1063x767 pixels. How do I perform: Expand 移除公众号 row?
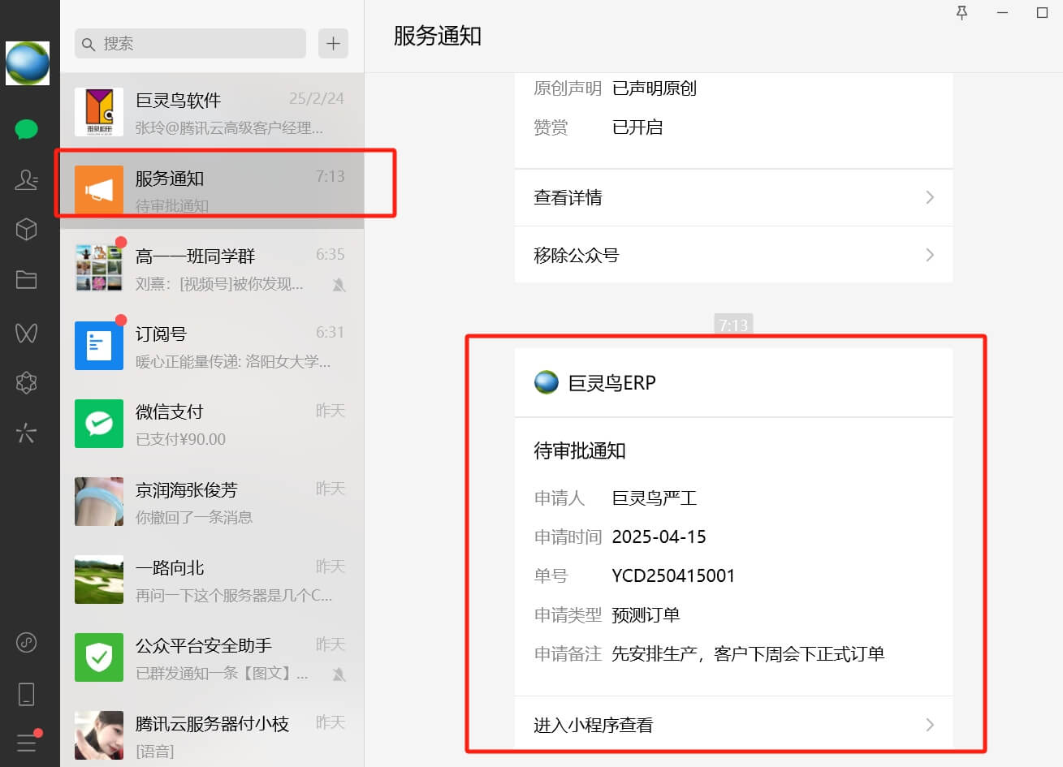pos(733,255)
